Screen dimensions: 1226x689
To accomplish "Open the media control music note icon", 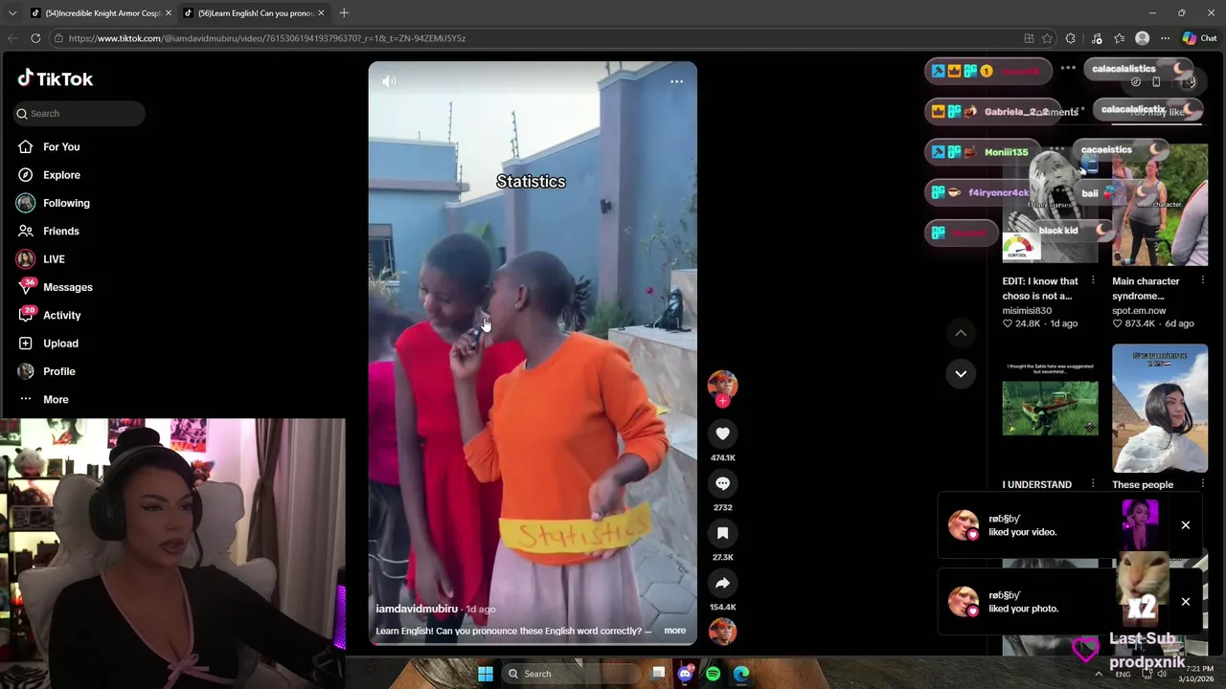I will pos(1097,38).
